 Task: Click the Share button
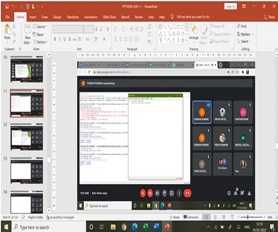[269, 17]
